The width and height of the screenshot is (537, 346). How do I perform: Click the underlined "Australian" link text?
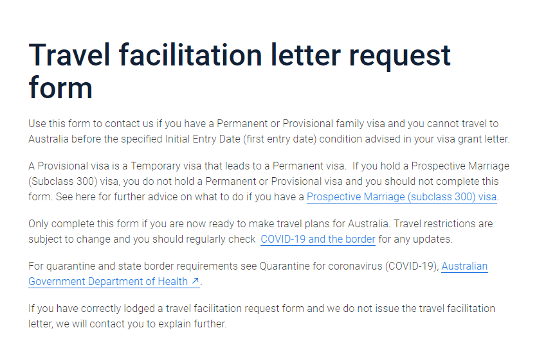click(464, 266)
